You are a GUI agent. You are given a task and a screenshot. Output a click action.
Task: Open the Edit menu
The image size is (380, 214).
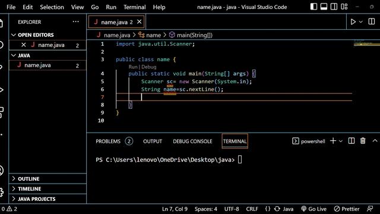[x=28, y=7]
